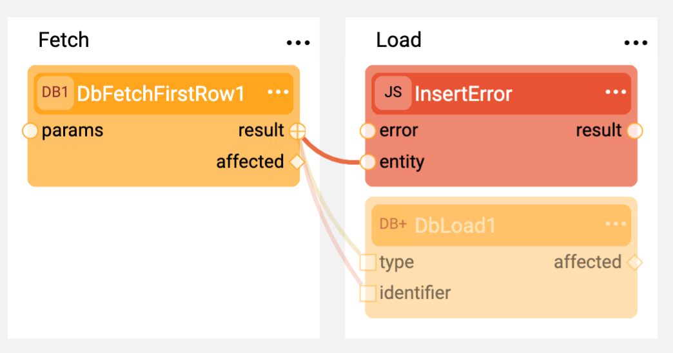Click the affected diamond port on DbLoad1
This screenshot has height=353, width=673.
(635, 262)
